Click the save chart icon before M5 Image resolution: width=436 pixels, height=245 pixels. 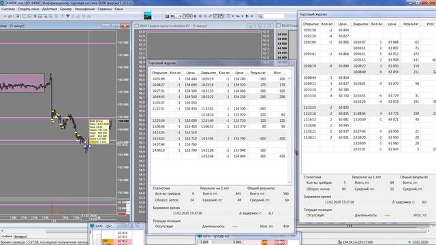point(167,16)
